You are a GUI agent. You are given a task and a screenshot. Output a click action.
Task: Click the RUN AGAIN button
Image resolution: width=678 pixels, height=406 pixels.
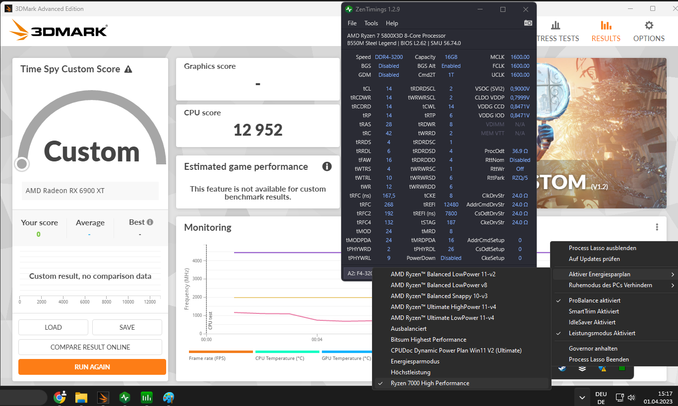point(92,367)
